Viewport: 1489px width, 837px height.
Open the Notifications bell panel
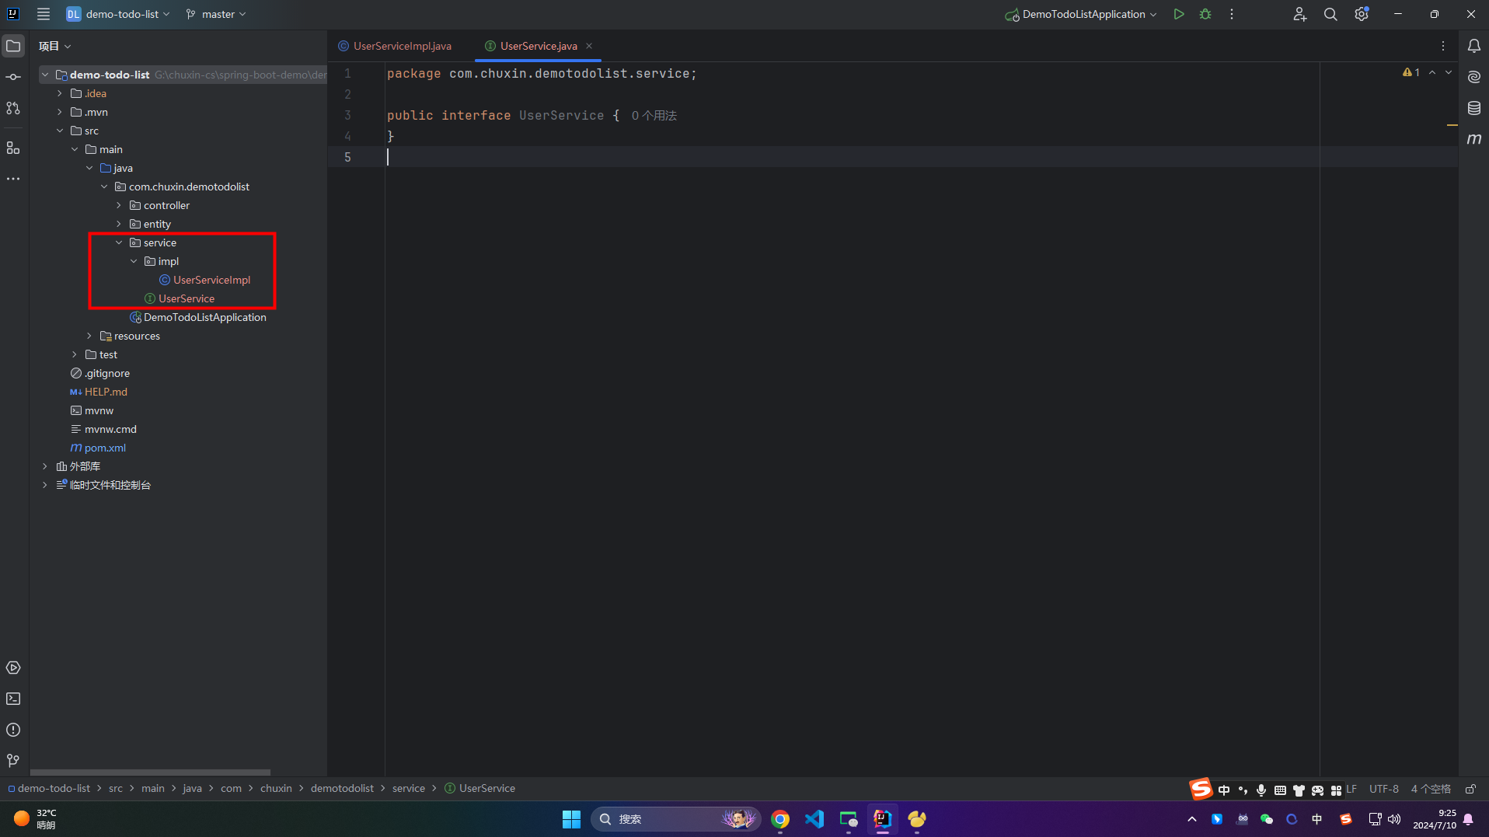[x=1474, y=46]
